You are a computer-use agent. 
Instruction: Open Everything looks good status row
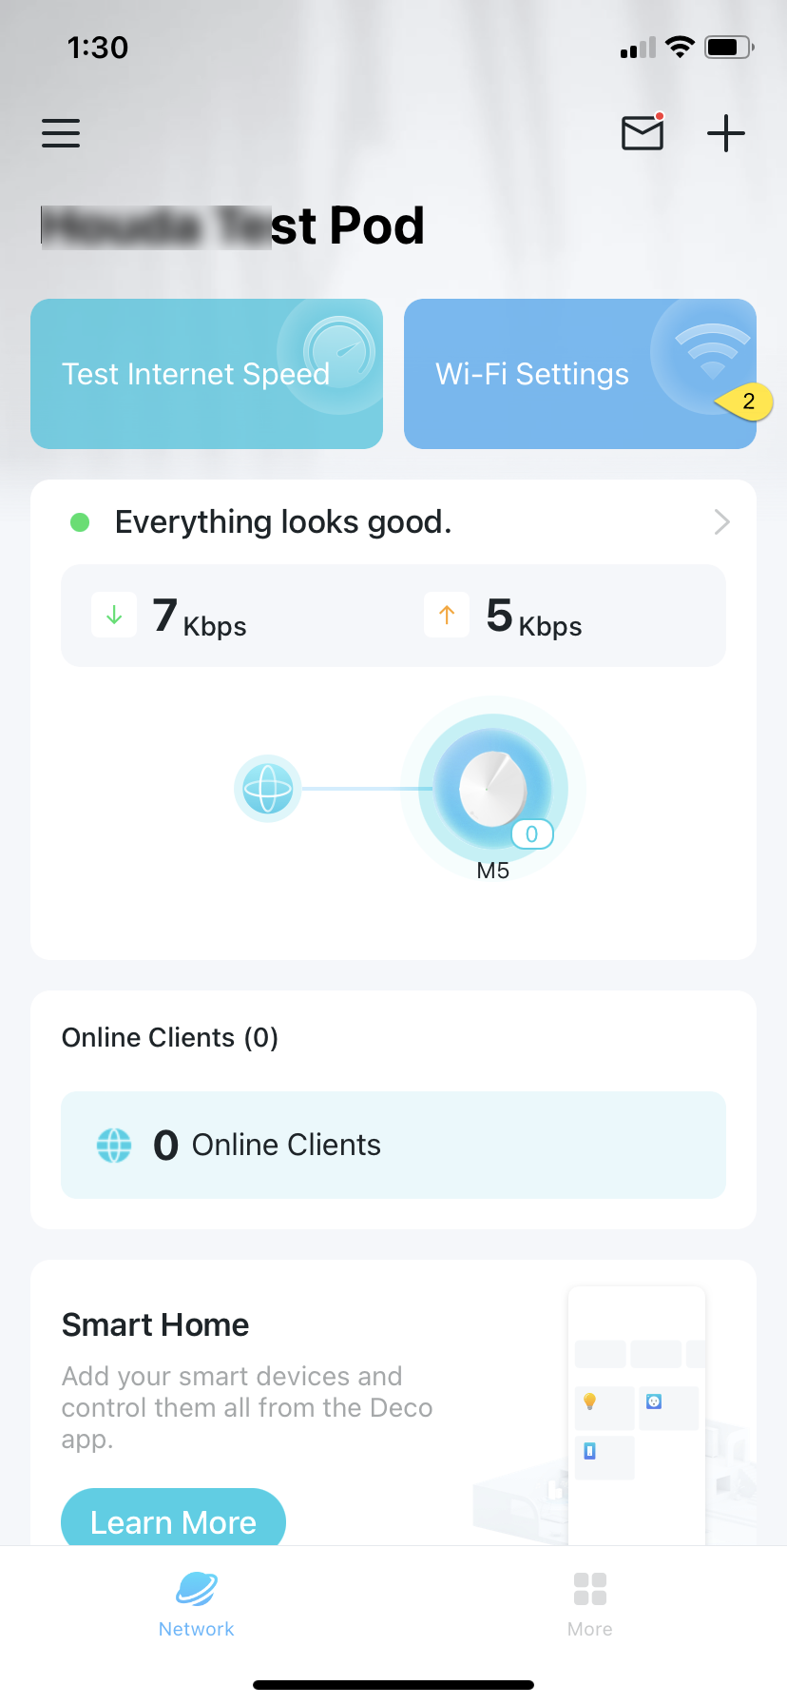(393, 521)
